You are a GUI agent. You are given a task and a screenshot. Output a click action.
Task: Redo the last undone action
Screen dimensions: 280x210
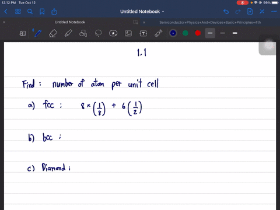[238, 12]
